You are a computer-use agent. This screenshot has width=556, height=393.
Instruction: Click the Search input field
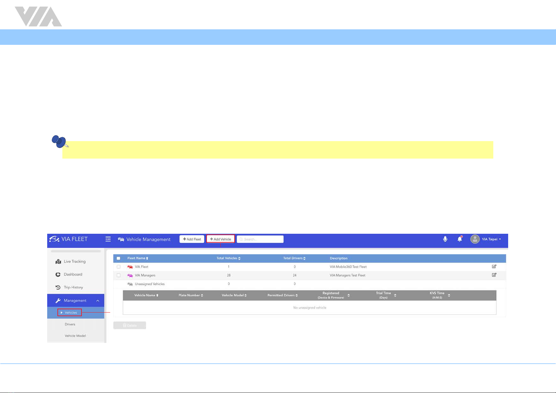click(260, 239)
